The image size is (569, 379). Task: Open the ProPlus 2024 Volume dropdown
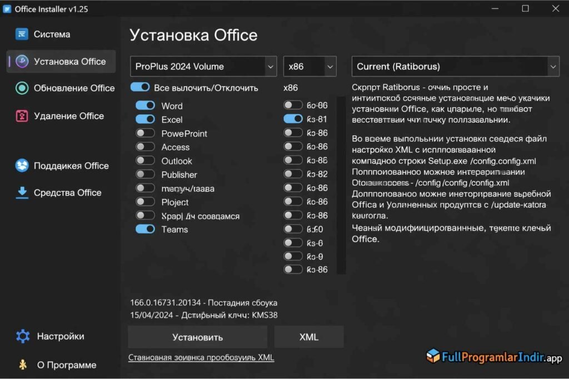pyautogui.click(x=203, y=66)
